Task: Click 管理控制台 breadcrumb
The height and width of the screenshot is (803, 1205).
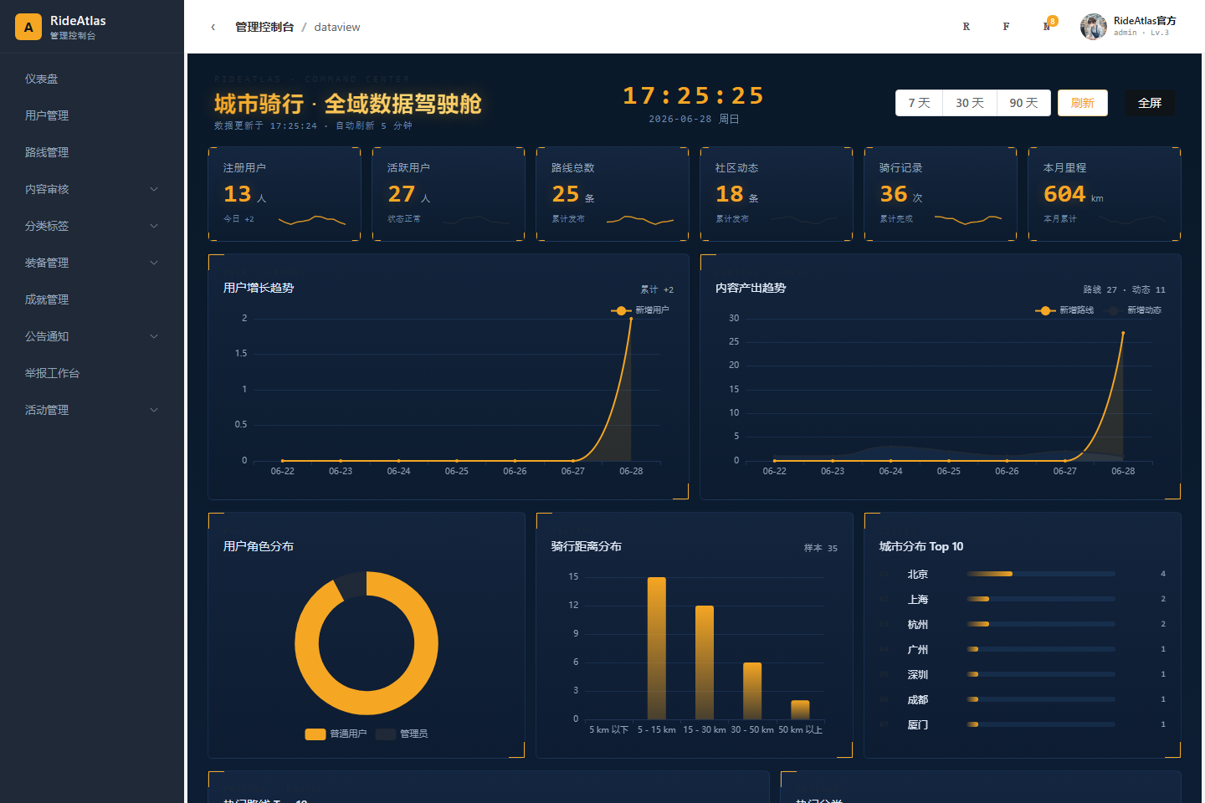Action: coord(264,27)
